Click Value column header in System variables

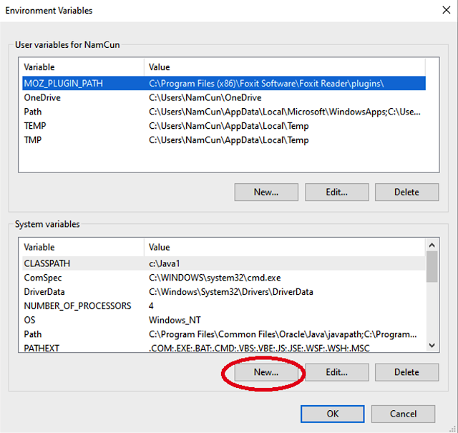click(x=285, y=247)
